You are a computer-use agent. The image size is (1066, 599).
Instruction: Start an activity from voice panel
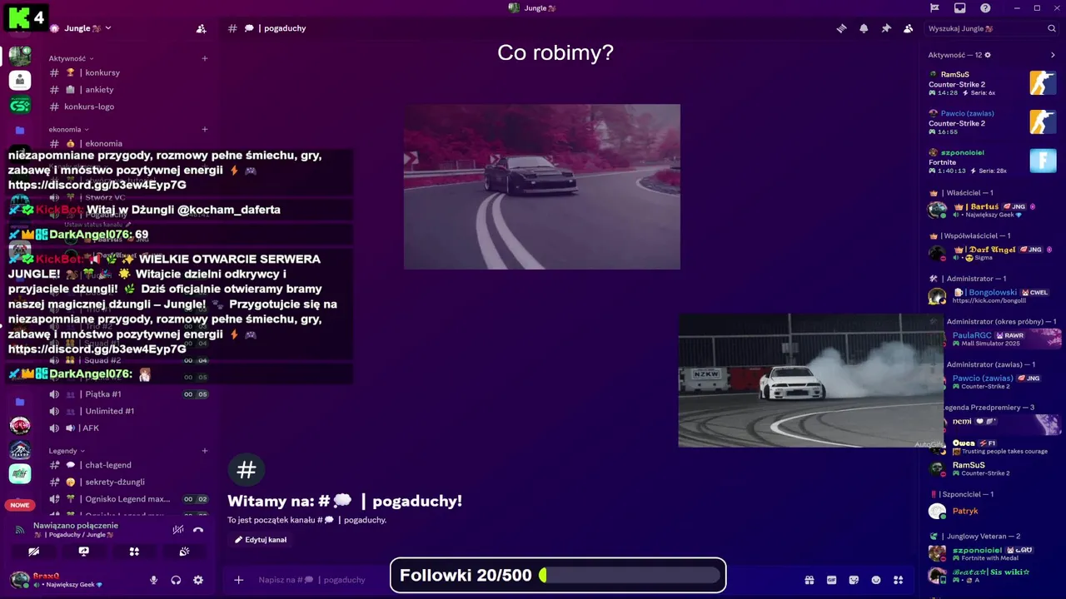(x=134, y=552)
